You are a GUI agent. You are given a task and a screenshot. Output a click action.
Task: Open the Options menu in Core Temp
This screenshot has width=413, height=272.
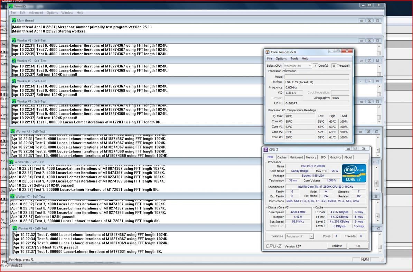(281, 58)
